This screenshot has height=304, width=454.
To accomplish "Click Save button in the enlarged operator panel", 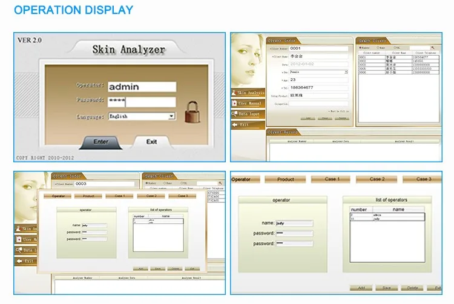I will click(387, 288).
